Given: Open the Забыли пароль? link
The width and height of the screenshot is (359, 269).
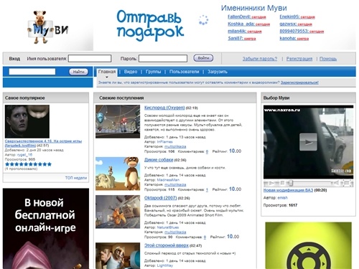Looking at the screenshot, I should click(x=260, y=59).
